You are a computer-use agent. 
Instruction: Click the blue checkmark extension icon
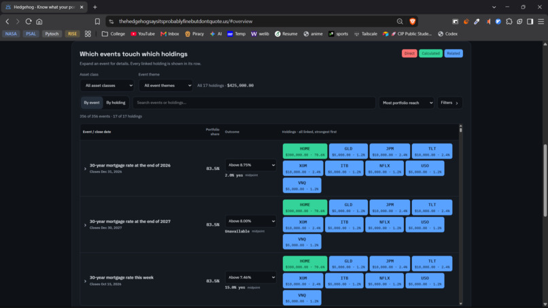498,21
